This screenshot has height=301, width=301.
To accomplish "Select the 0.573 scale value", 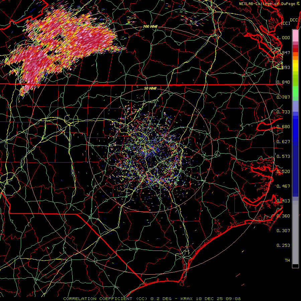I will click(283, 157).
